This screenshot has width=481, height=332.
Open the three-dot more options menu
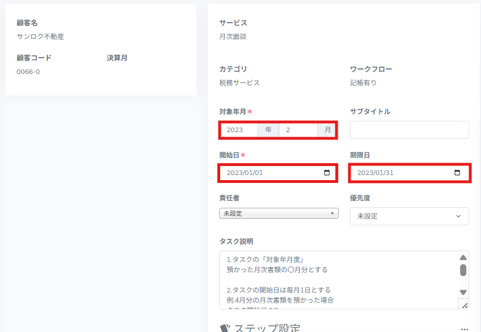click(464, 329)
